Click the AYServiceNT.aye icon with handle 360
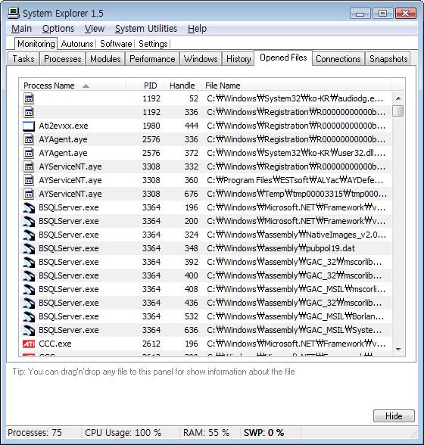The height and width of the screenshot is (445, 424). point(29,180)
